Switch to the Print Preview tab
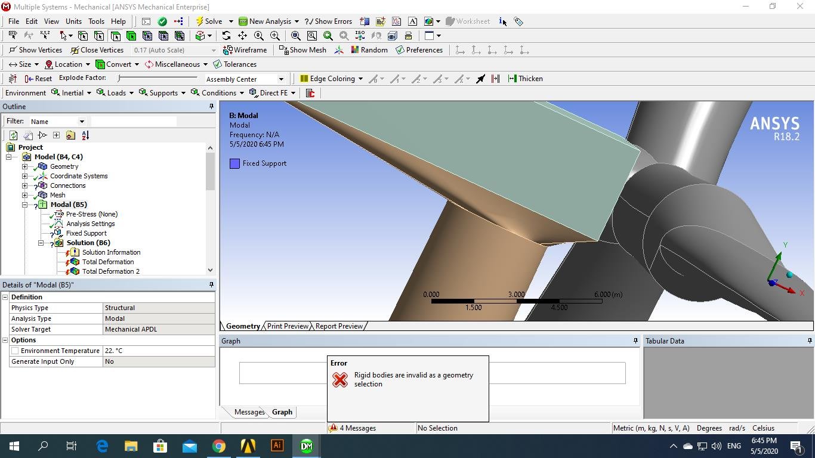The width and height of the screenshot is (815, 458). click(x=288, y=326)
